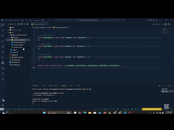174x130 pixels.
Task: Open errors and warnings count in status bar
Action: 32,109
